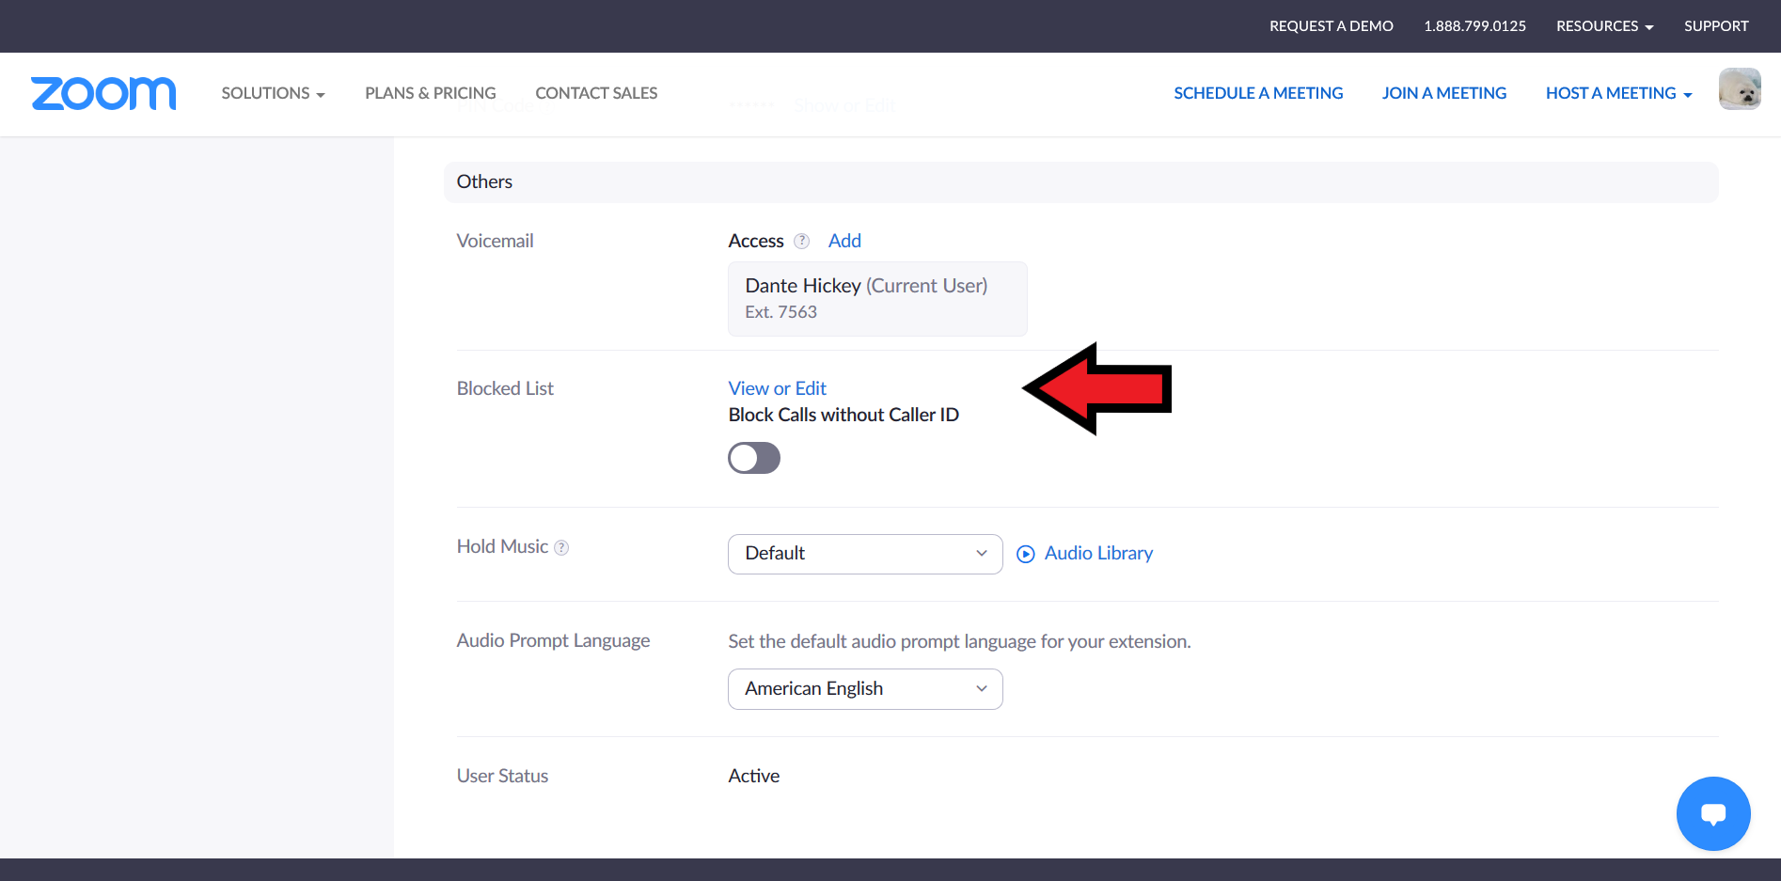Click View or Edit blocked list

(777, 388)
